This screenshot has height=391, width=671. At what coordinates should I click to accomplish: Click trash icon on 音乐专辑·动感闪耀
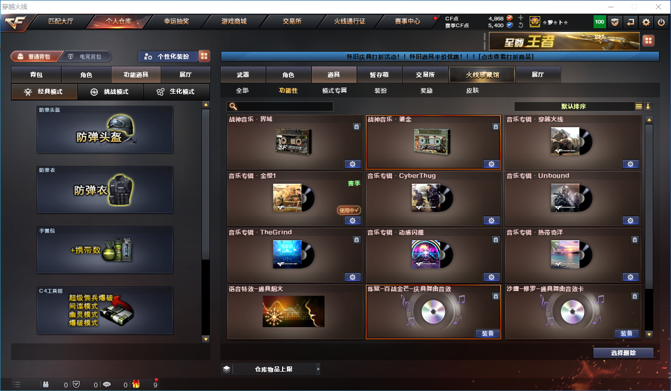[496, 240]
